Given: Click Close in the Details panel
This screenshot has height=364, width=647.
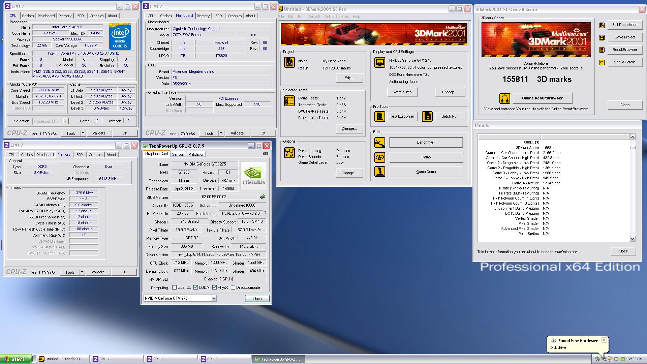Looking at the screenshot, I should click(623, 251).
